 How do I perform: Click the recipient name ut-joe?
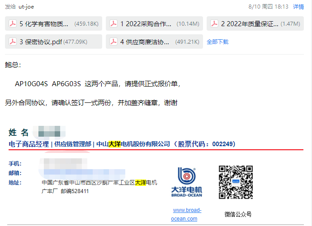click(x=26, y=7)
